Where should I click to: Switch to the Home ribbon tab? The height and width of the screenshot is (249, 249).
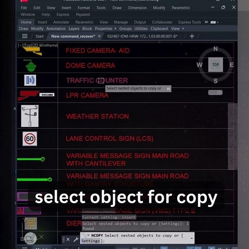(26, 22)
